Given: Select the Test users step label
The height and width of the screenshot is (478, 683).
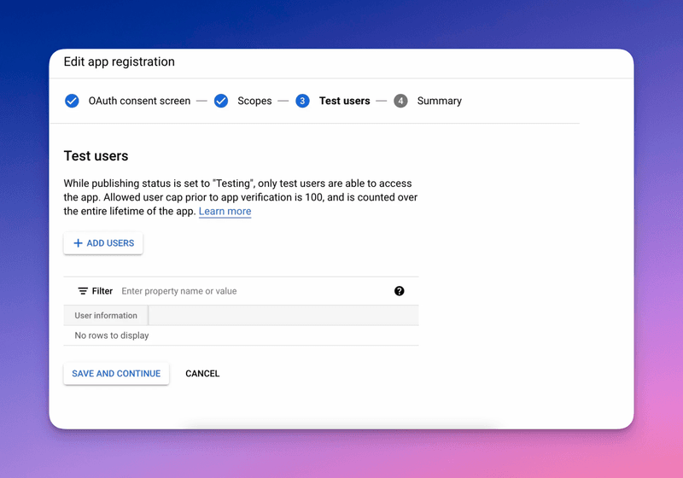Looking at the screenshot, I should click(345, 101).
